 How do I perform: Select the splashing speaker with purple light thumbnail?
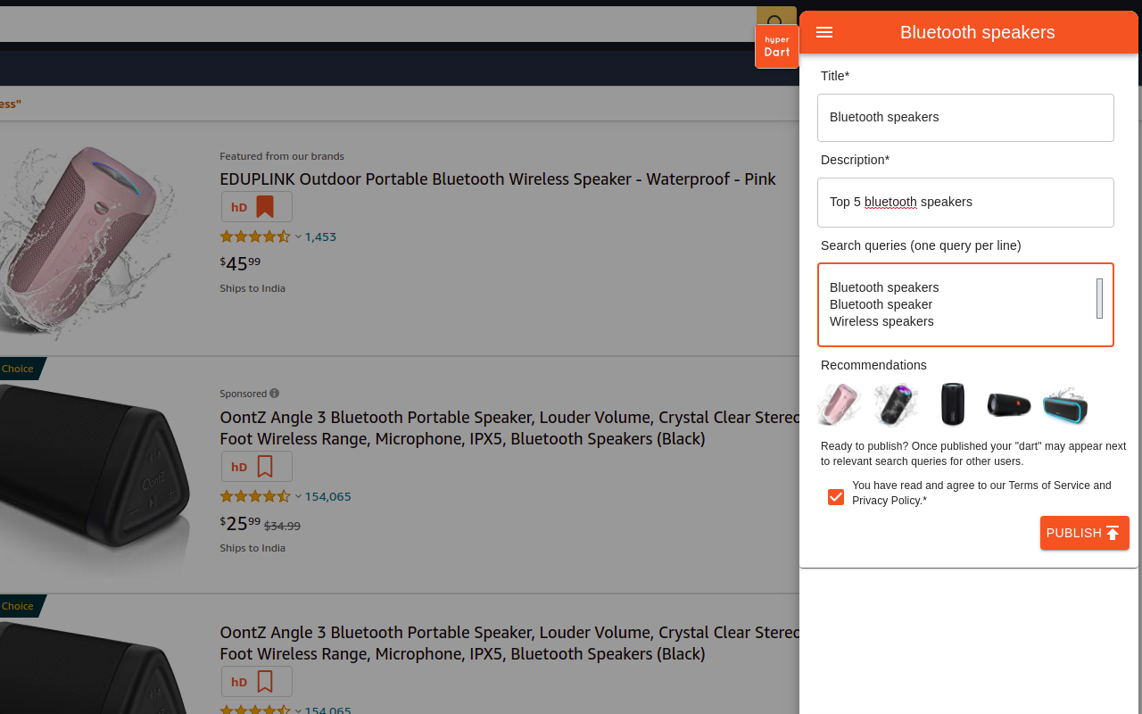(895, 404)
